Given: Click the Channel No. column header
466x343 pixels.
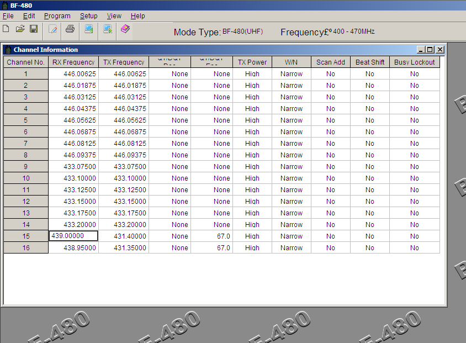Looking at the screenshot, I should (x=26, y=62).
